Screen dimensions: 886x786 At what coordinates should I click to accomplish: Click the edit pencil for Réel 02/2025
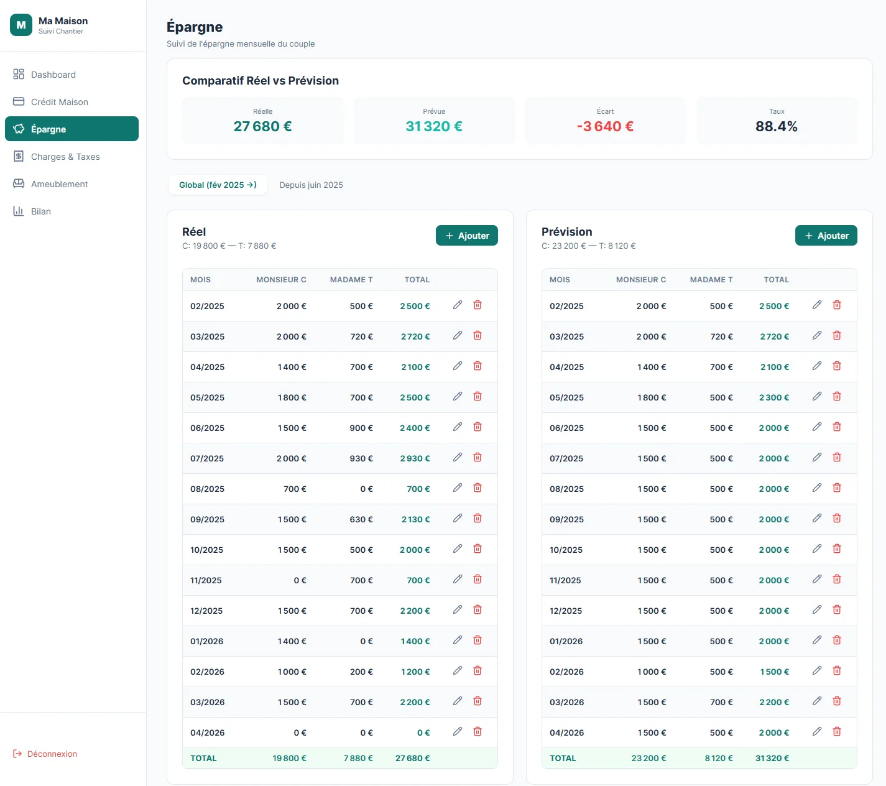click(458, 305)
